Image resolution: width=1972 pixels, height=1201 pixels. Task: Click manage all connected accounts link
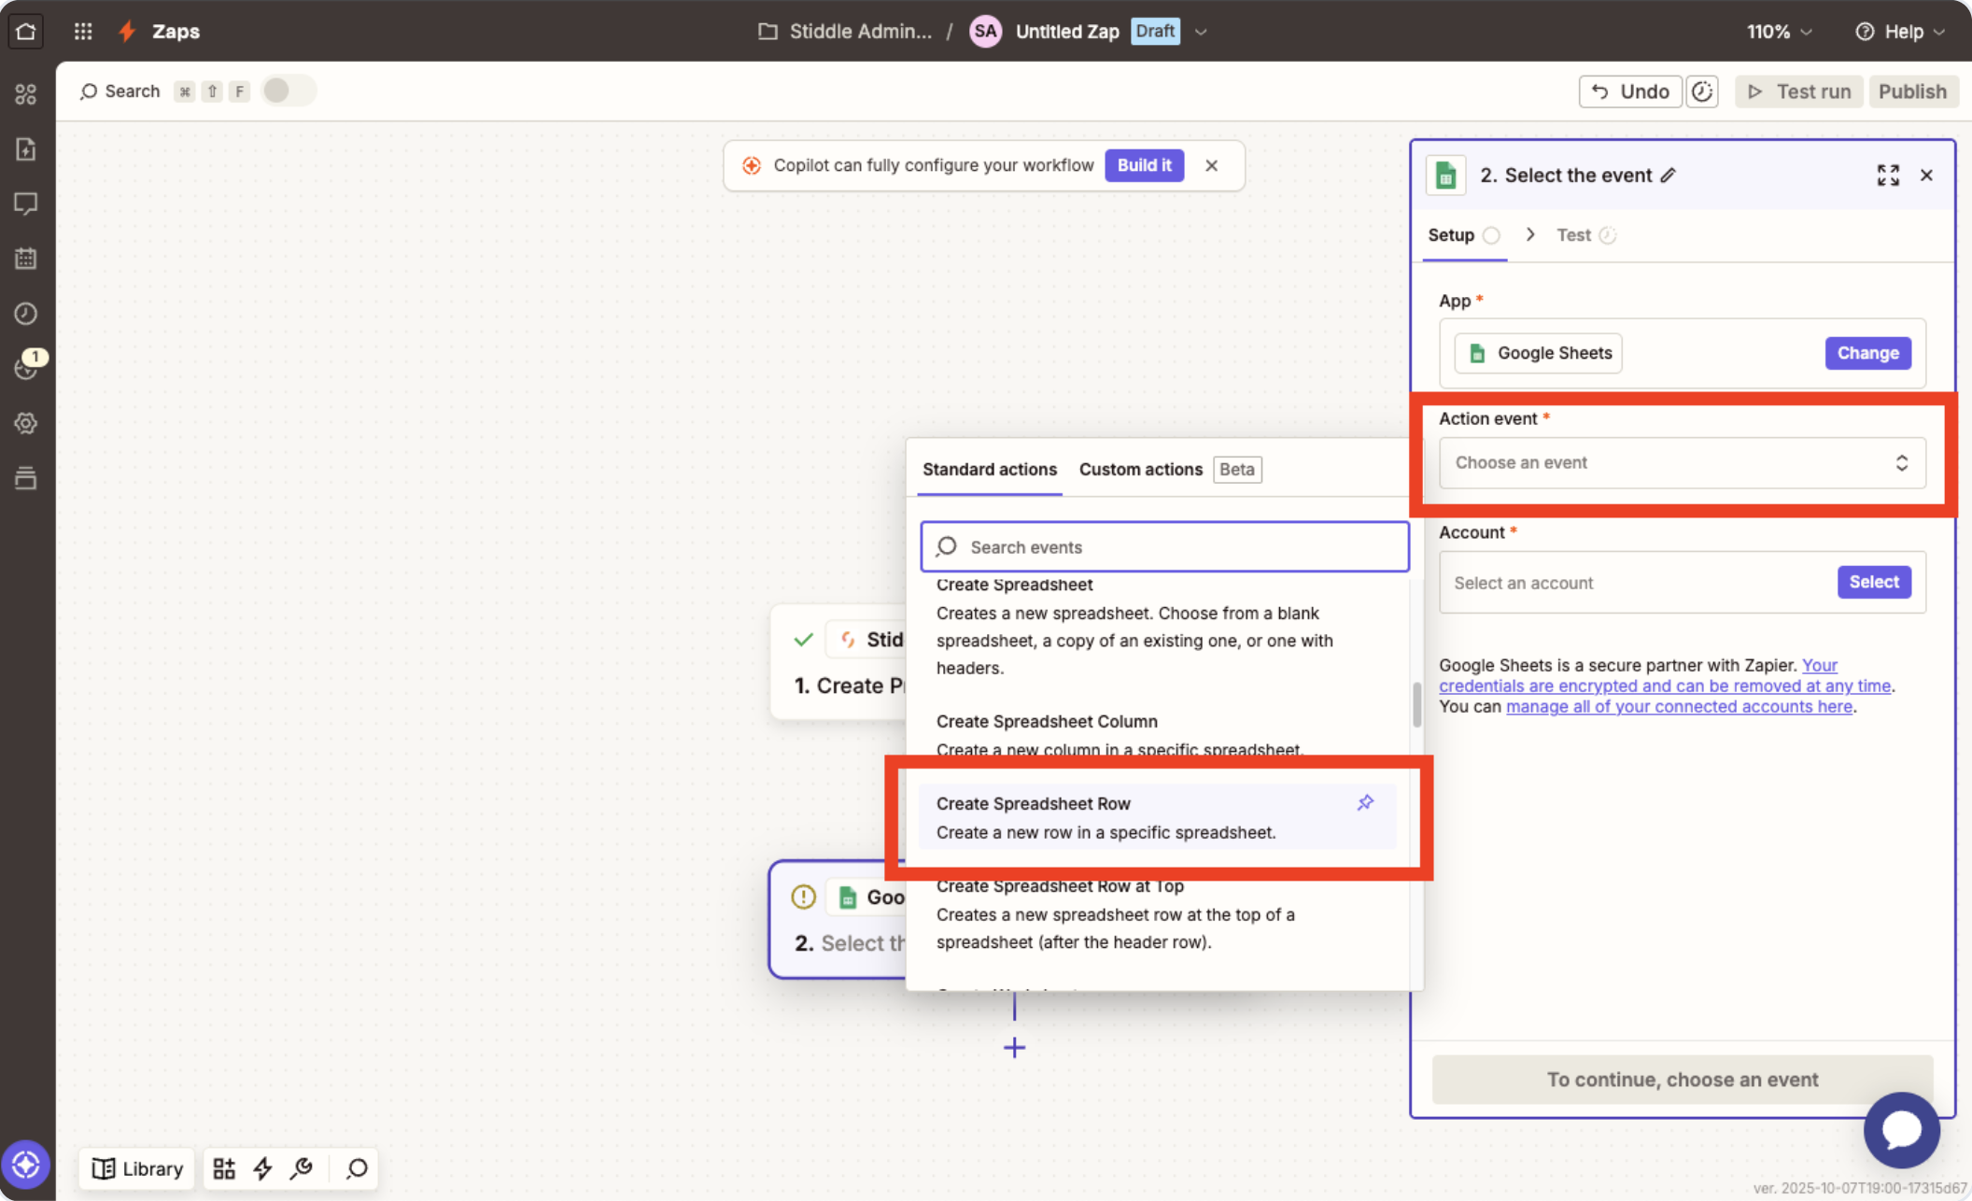tap(1679, 707)
